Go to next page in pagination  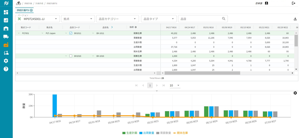tap(157, 85)
